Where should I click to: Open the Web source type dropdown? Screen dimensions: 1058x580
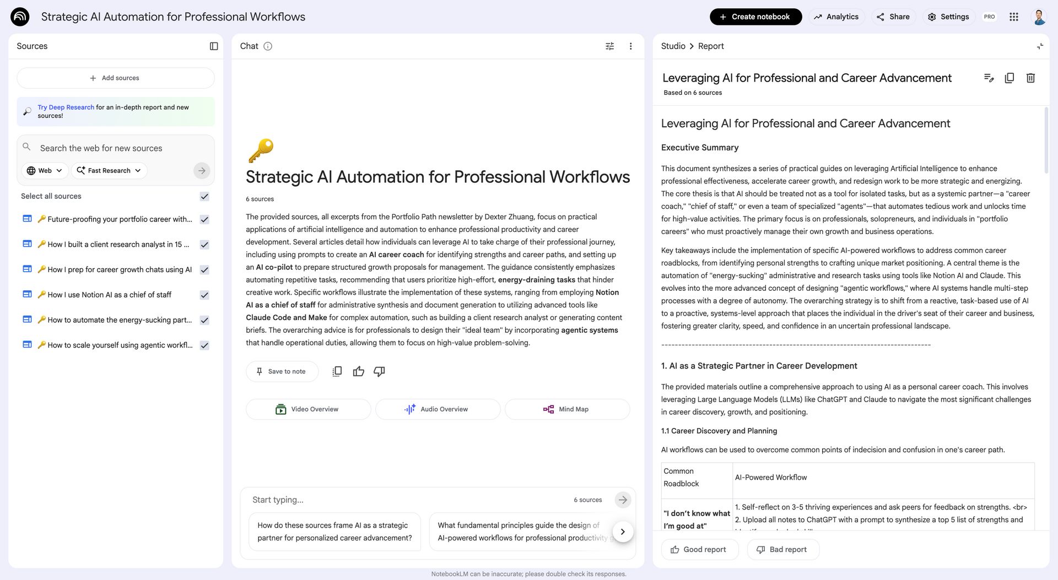tap(45, 171)
